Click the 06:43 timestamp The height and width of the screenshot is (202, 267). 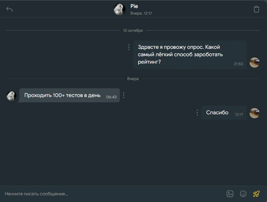point(111,97)
